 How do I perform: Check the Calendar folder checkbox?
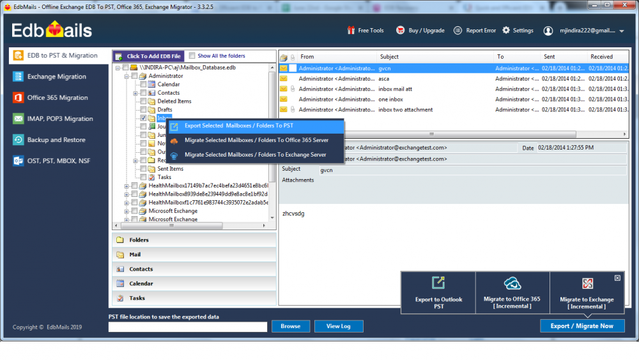(x=143, y=84)
